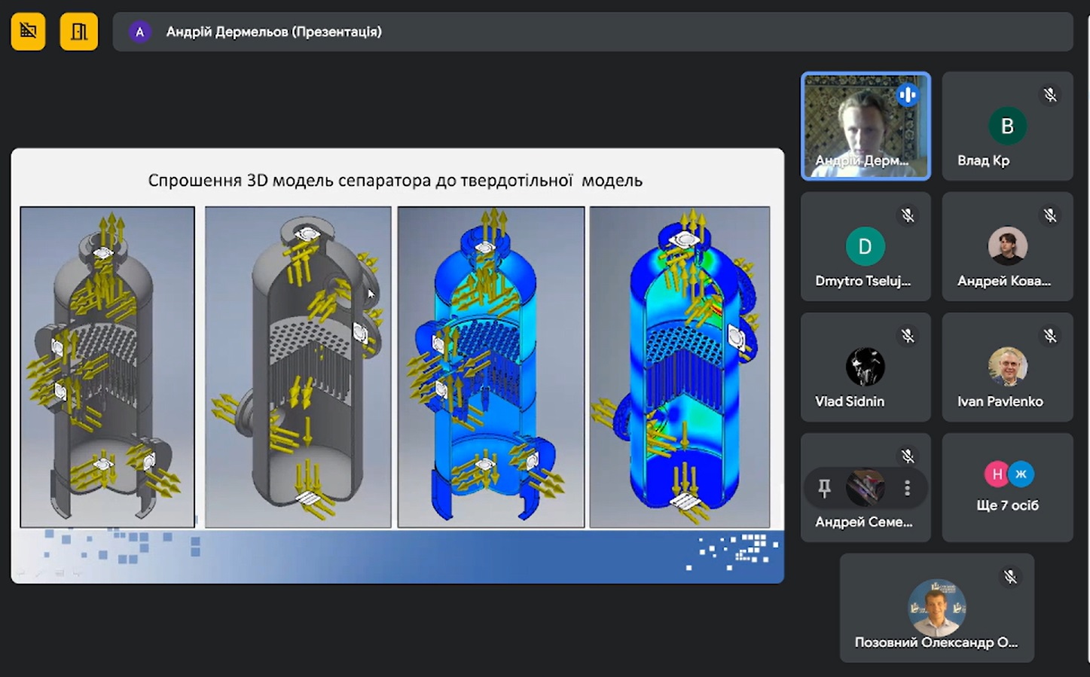Click muted mic icon on Андрей Семе... tile
Screen dimensions: 1090x677
[x=908, y=456]
